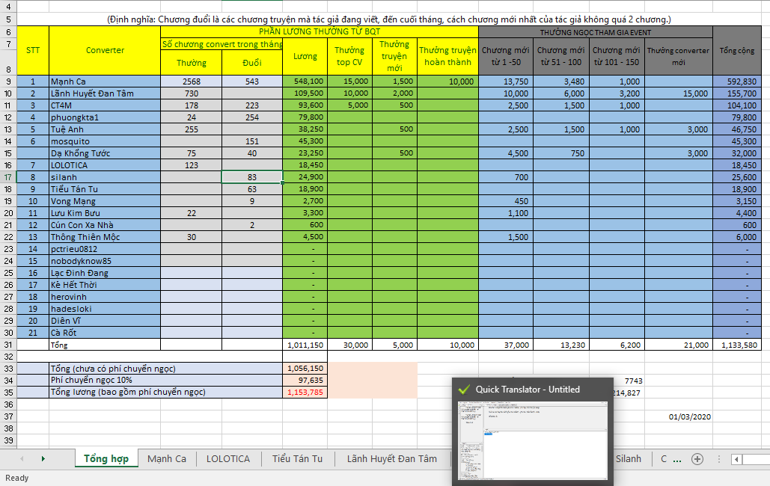This screenshot has height=486, width=770.
Task: Open the Silanh sheet tab
Action: coord(629,459)
